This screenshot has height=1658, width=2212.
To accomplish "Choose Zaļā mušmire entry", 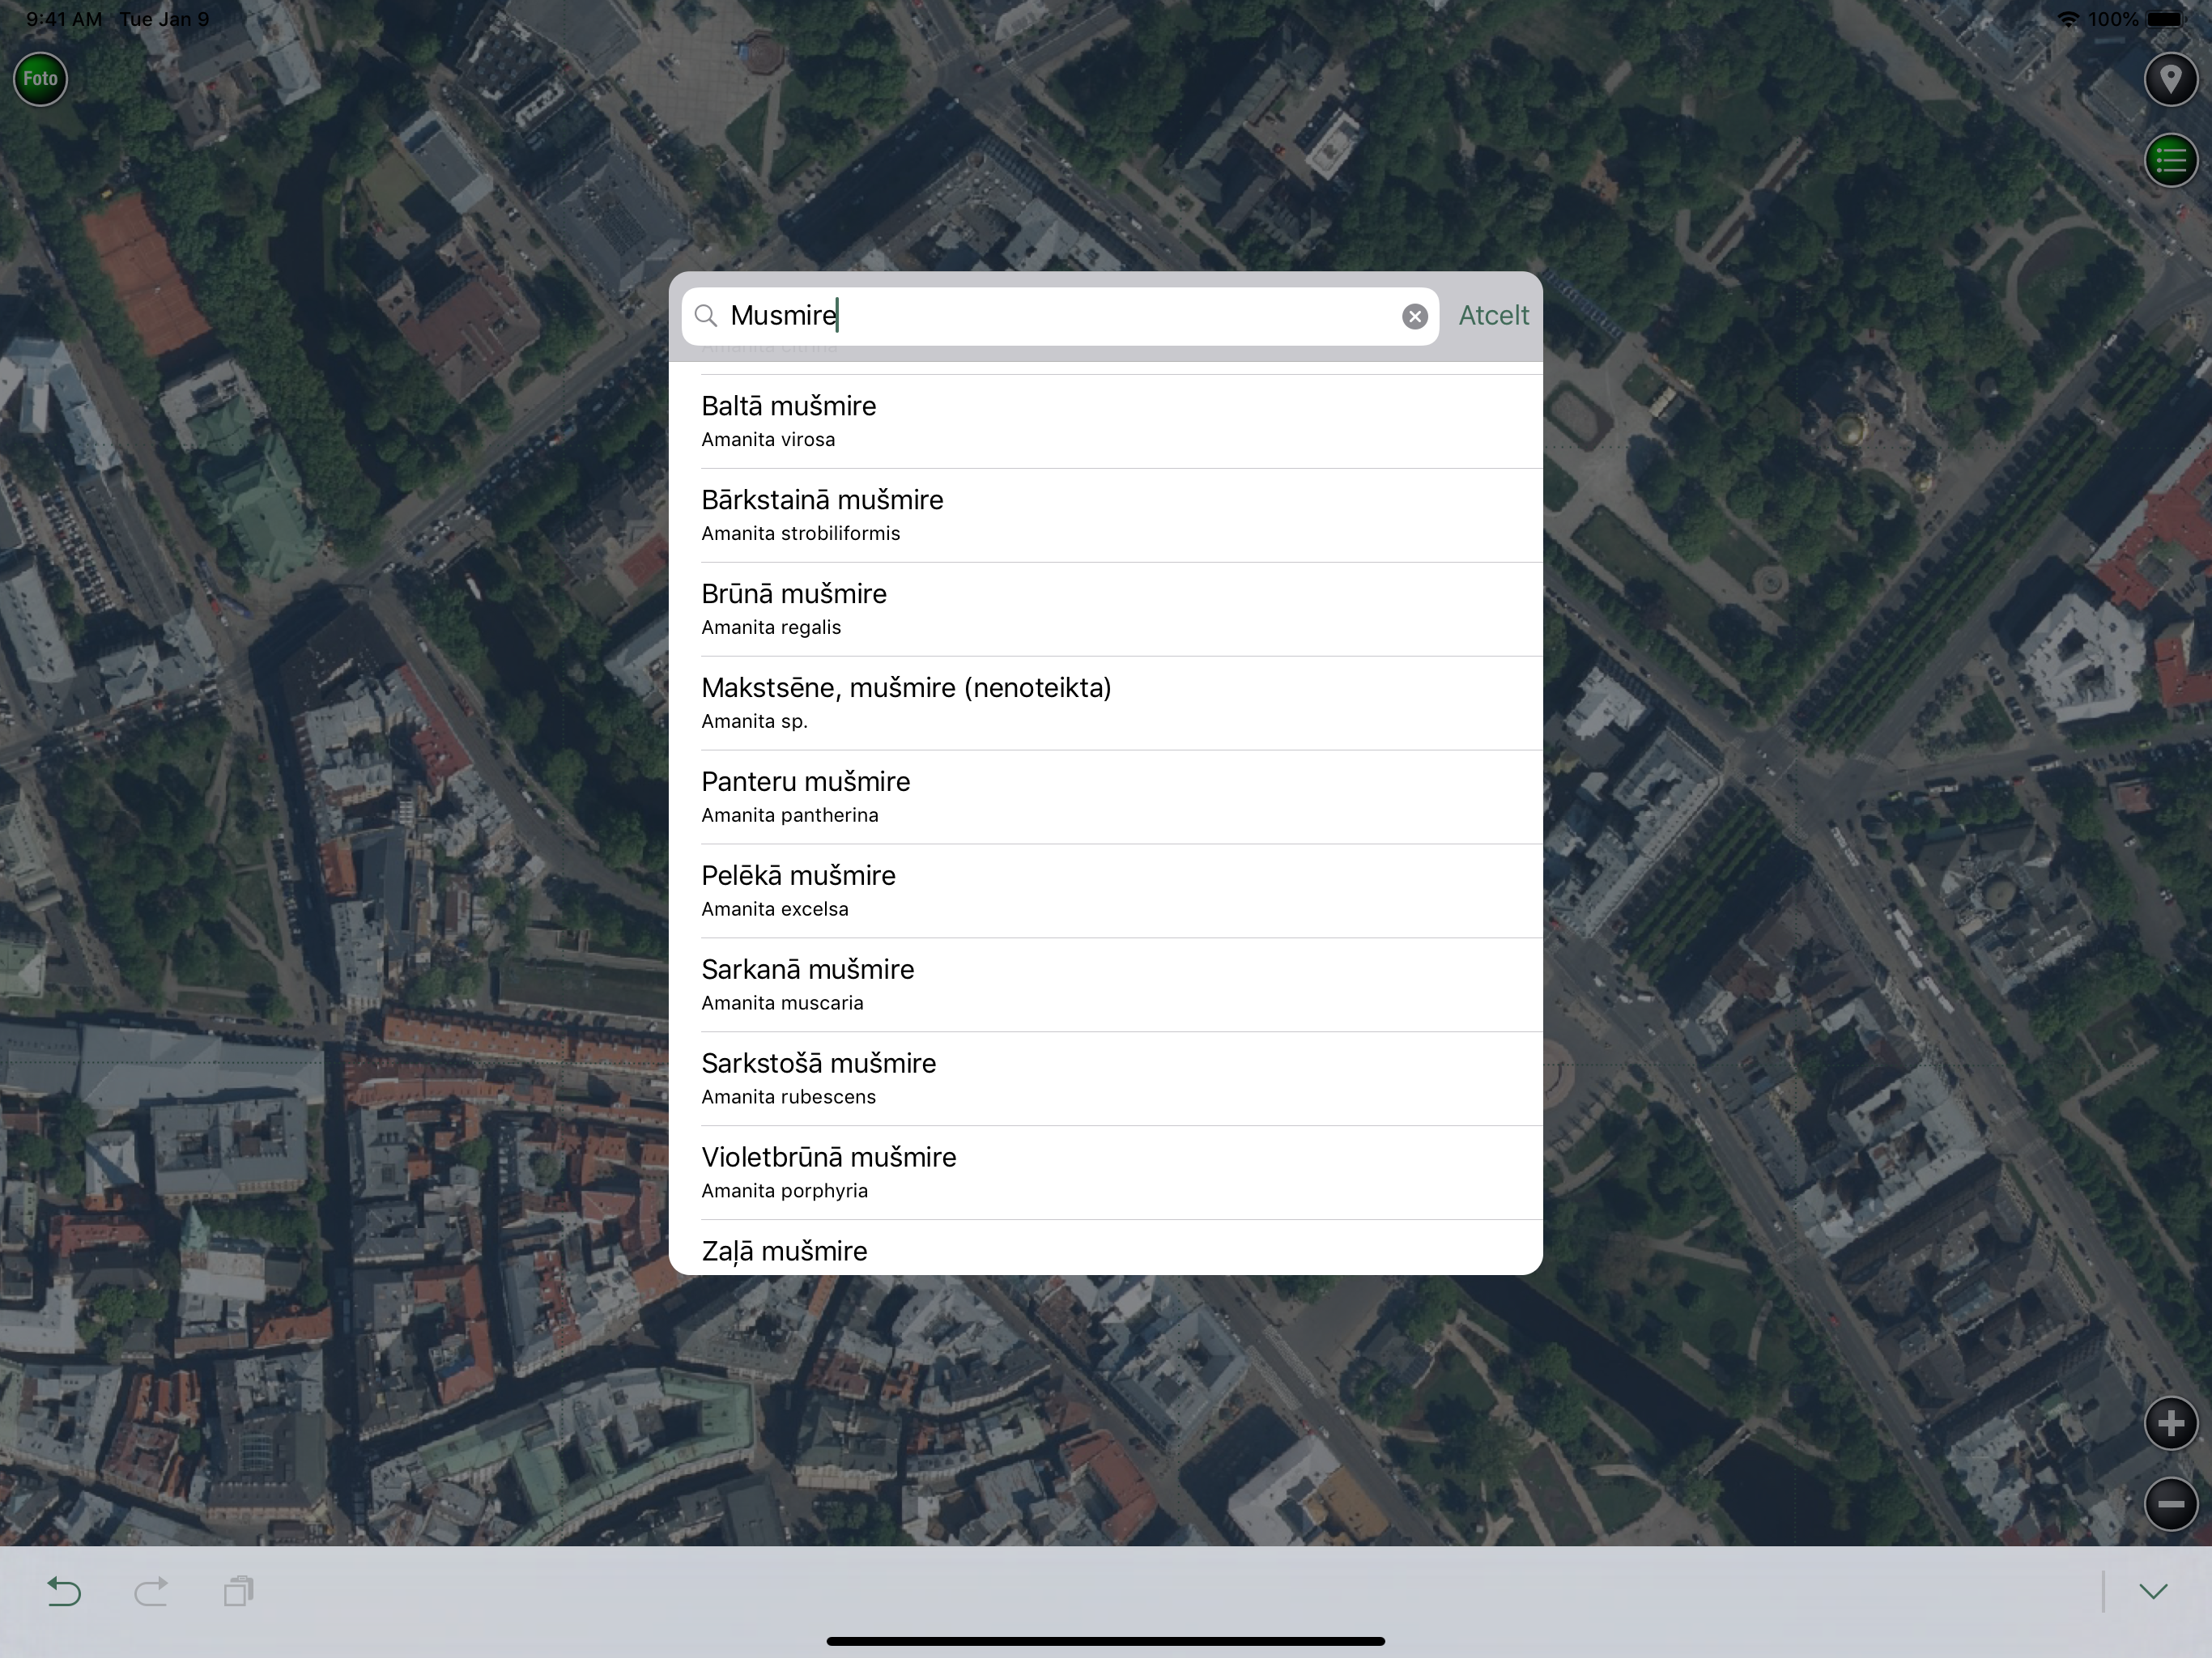I will 1106,1248.
